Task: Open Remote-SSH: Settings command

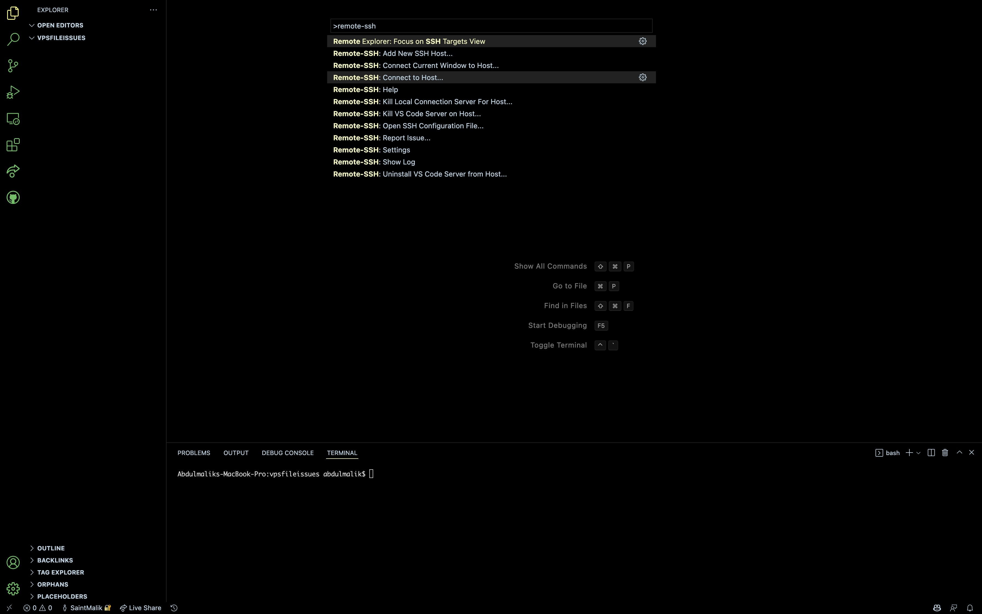Action: coord(491,150)
